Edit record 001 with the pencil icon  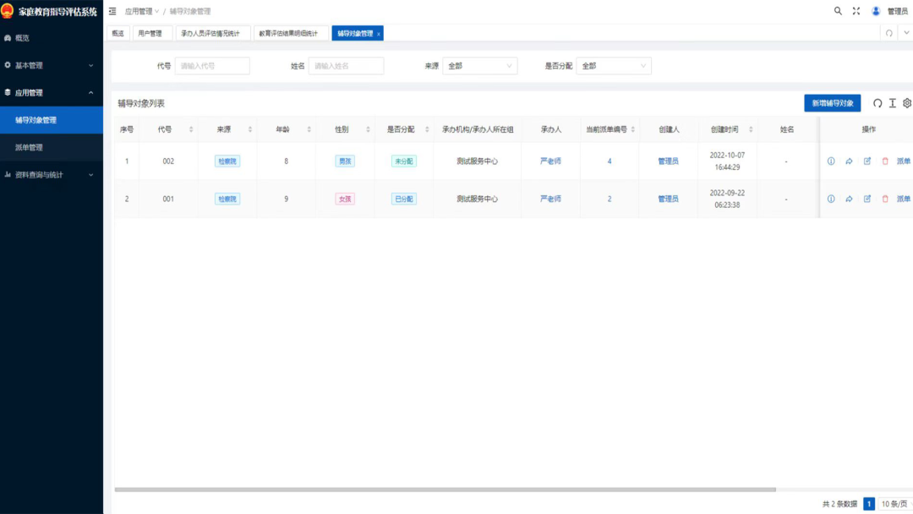867,199
